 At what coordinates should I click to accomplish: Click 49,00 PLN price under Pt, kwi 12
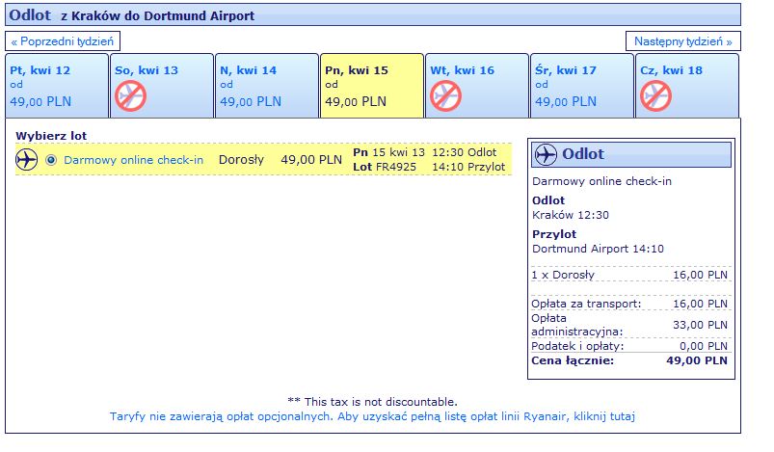[x=40, y=101]
